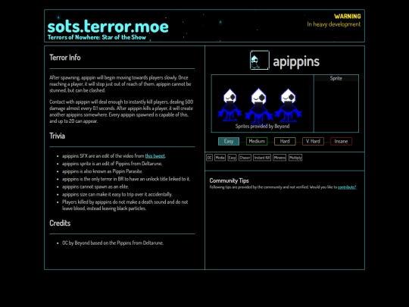Image resolution: width=409 pixels, height=307 pixels.
Task: Click the Instant Kill tag
Action: [x=262, y=158]
